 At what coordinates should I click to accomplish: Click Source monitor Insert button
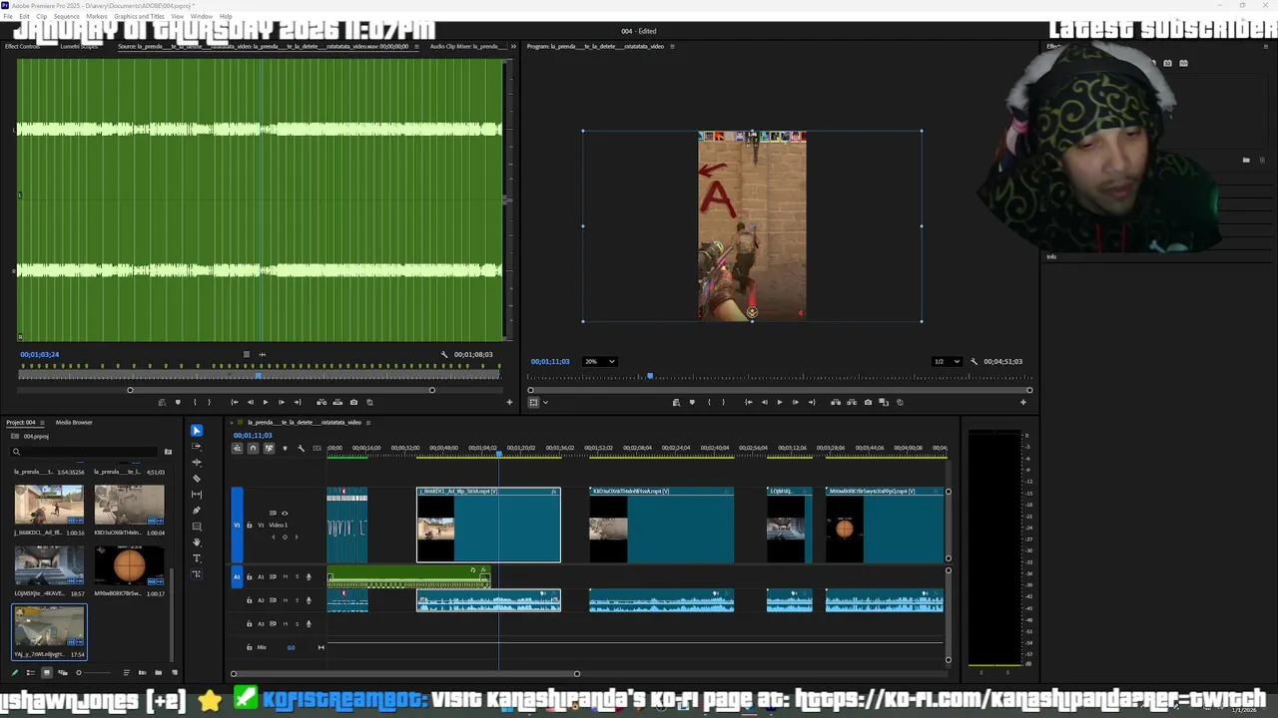click(321, 402)
